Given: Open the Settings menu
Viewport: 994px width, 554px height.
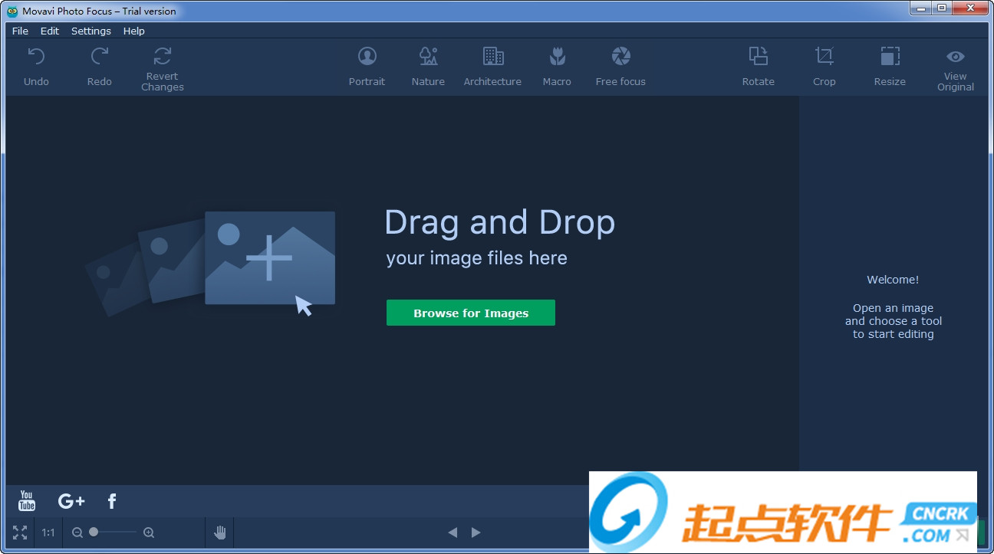Looking at the screenshot, I should 91,31.
